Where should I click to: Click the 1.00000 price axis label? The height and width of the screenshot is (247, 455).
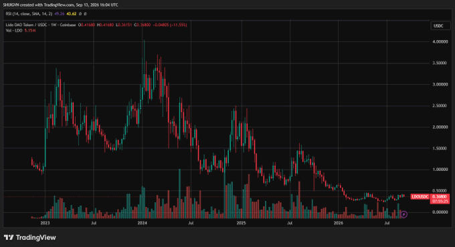coord(440,170)
